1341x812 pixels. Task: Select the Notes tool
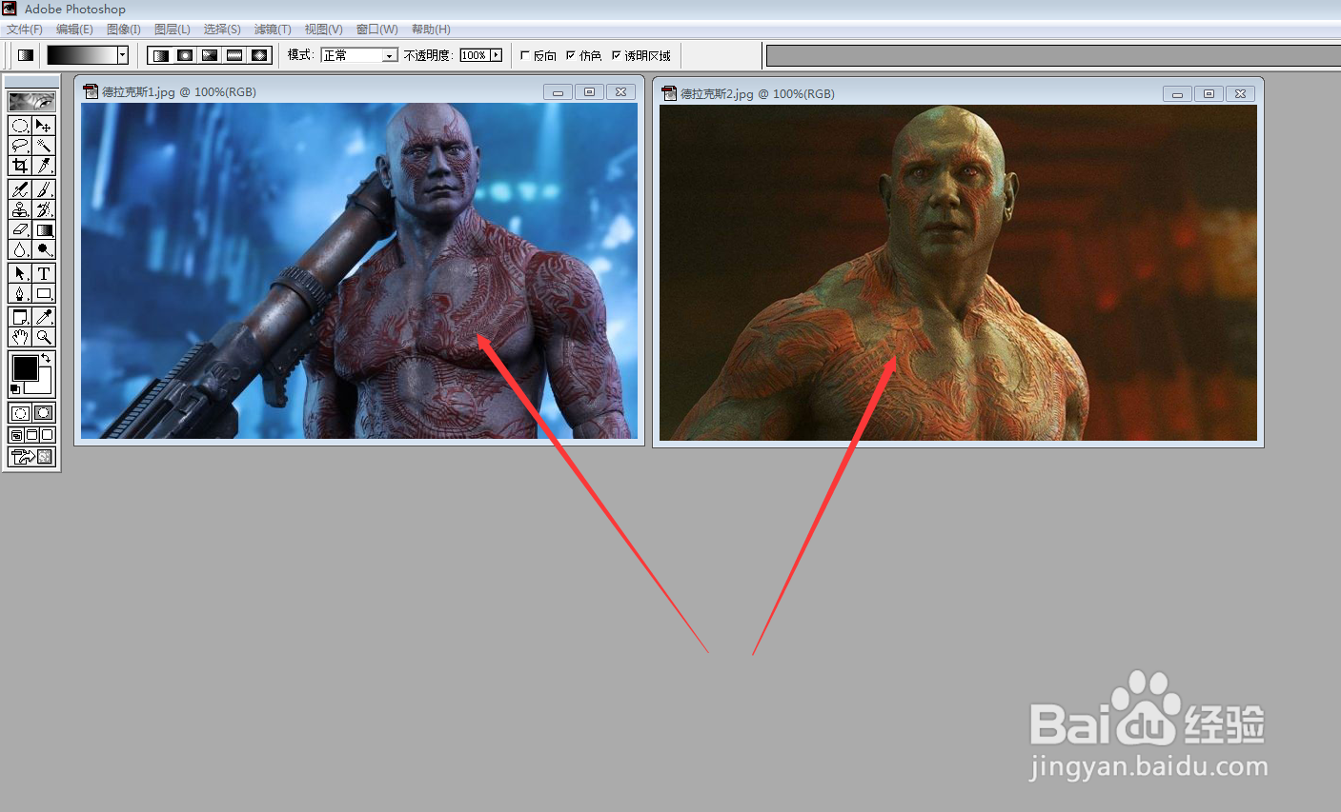tap(20, 317)
